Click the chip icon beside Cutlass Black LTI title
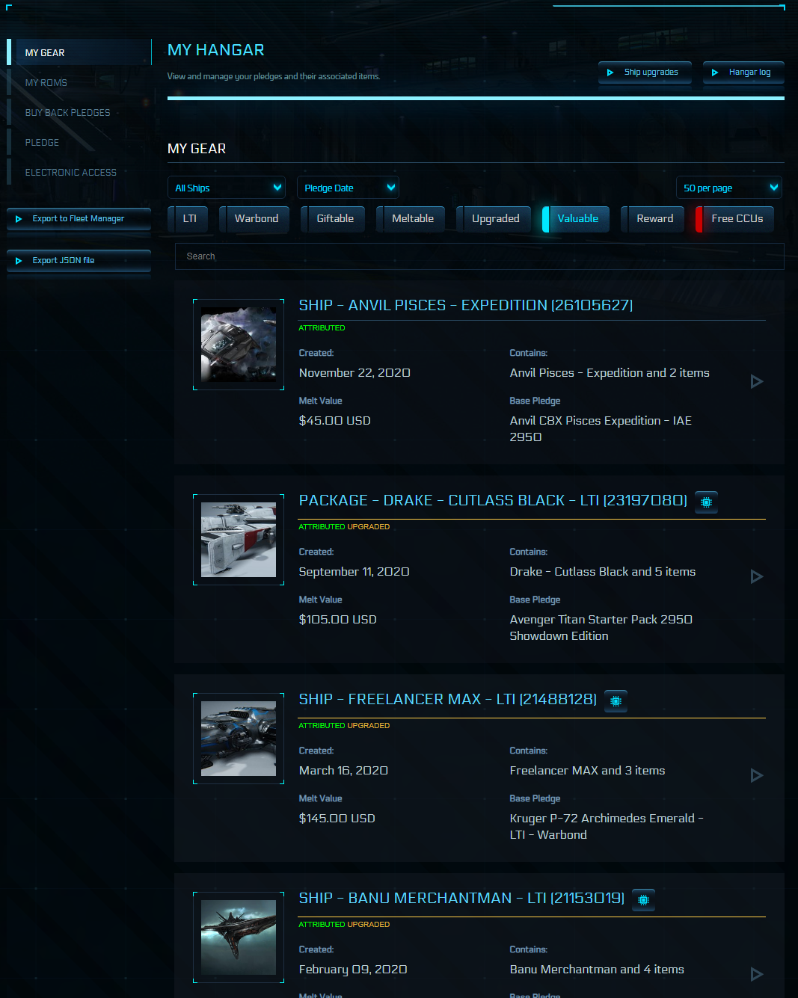Viewport: 798px width, 998px height. click(x=706, y=502)
